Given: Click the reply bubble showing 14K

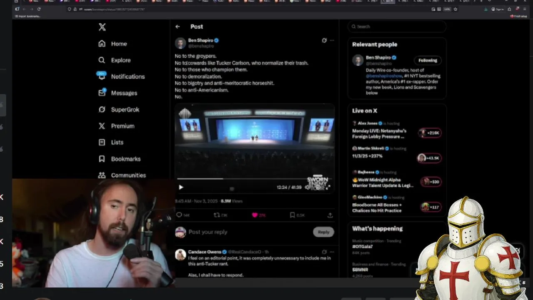Looking at the screenshot, I should 183,215.
